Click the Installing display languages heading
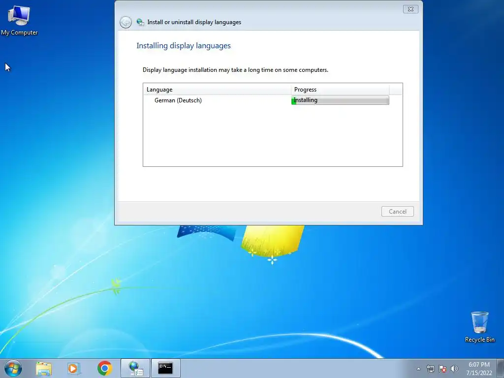This screenshot has height=378, width=504. pyautogui.click(x=184, y=46)
